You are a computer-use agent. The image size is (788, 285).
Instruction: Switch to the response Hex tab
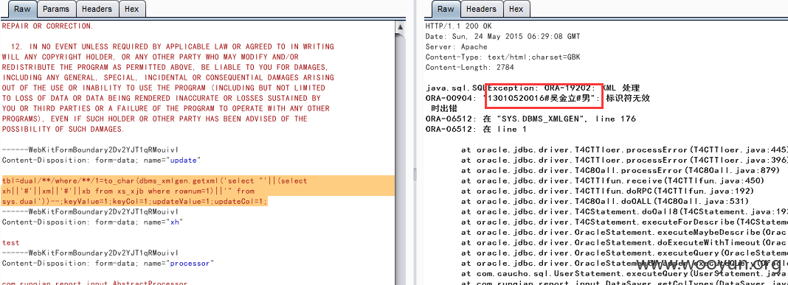(x=516, y=9)
